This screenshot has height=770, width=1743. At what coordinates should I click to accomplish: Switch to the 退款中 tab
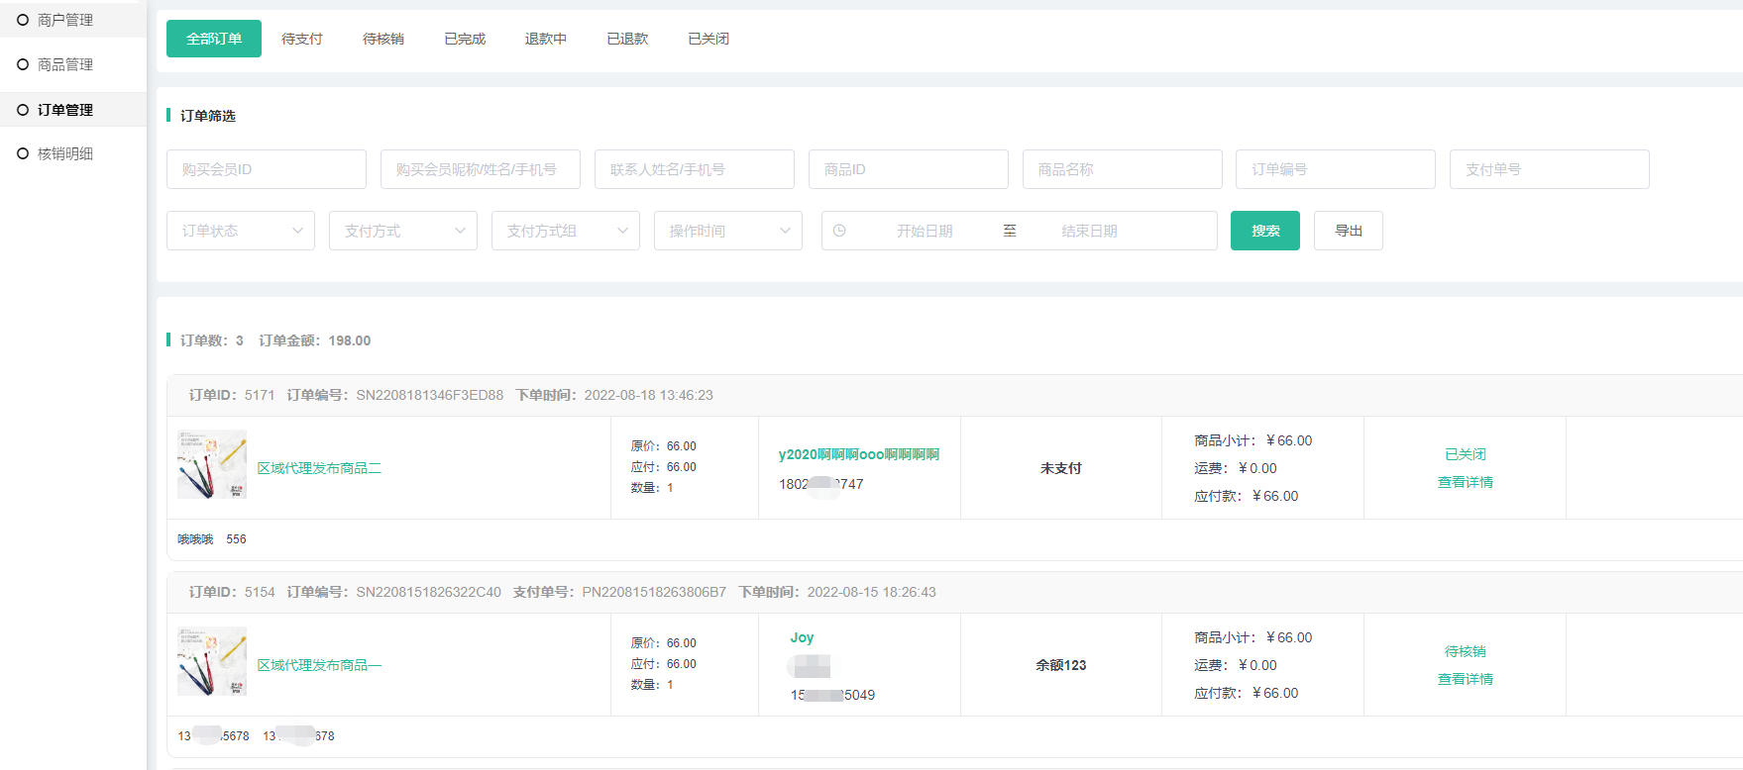click(x=546, y=39)
